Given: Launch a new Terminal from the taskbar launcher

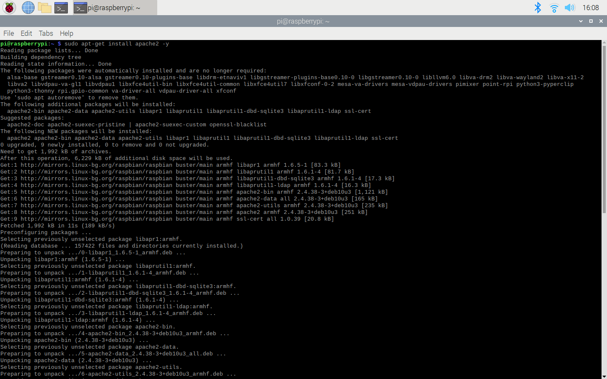Looking at the screenshot, I should pyautogui.click(x=61, y=7).
